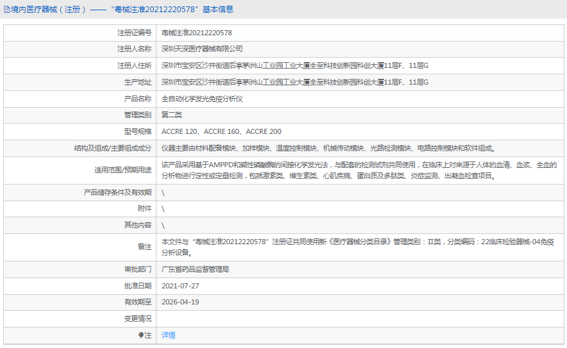Screen dimensions: 567x348
Task: Open the 详情 link
Action: [169, 335]
